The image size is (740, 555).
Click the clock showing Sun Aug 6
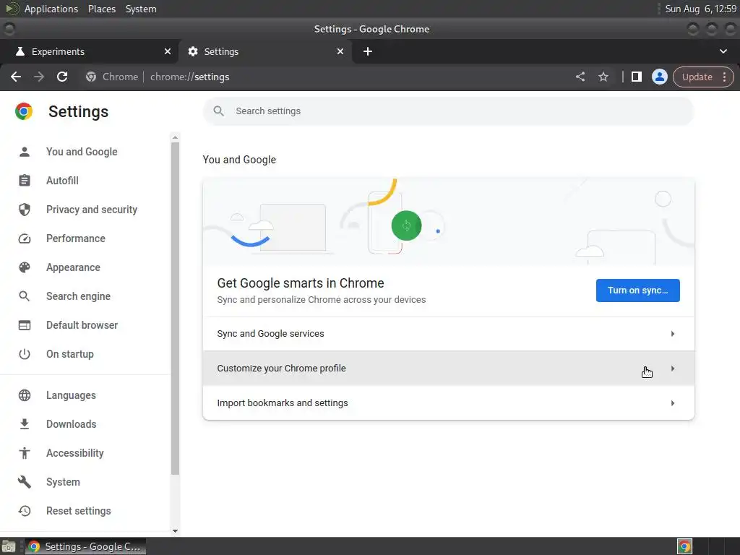700,9
